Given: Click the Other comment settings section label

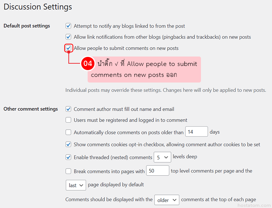Looking at the screenshot, I should coord(31,109).
